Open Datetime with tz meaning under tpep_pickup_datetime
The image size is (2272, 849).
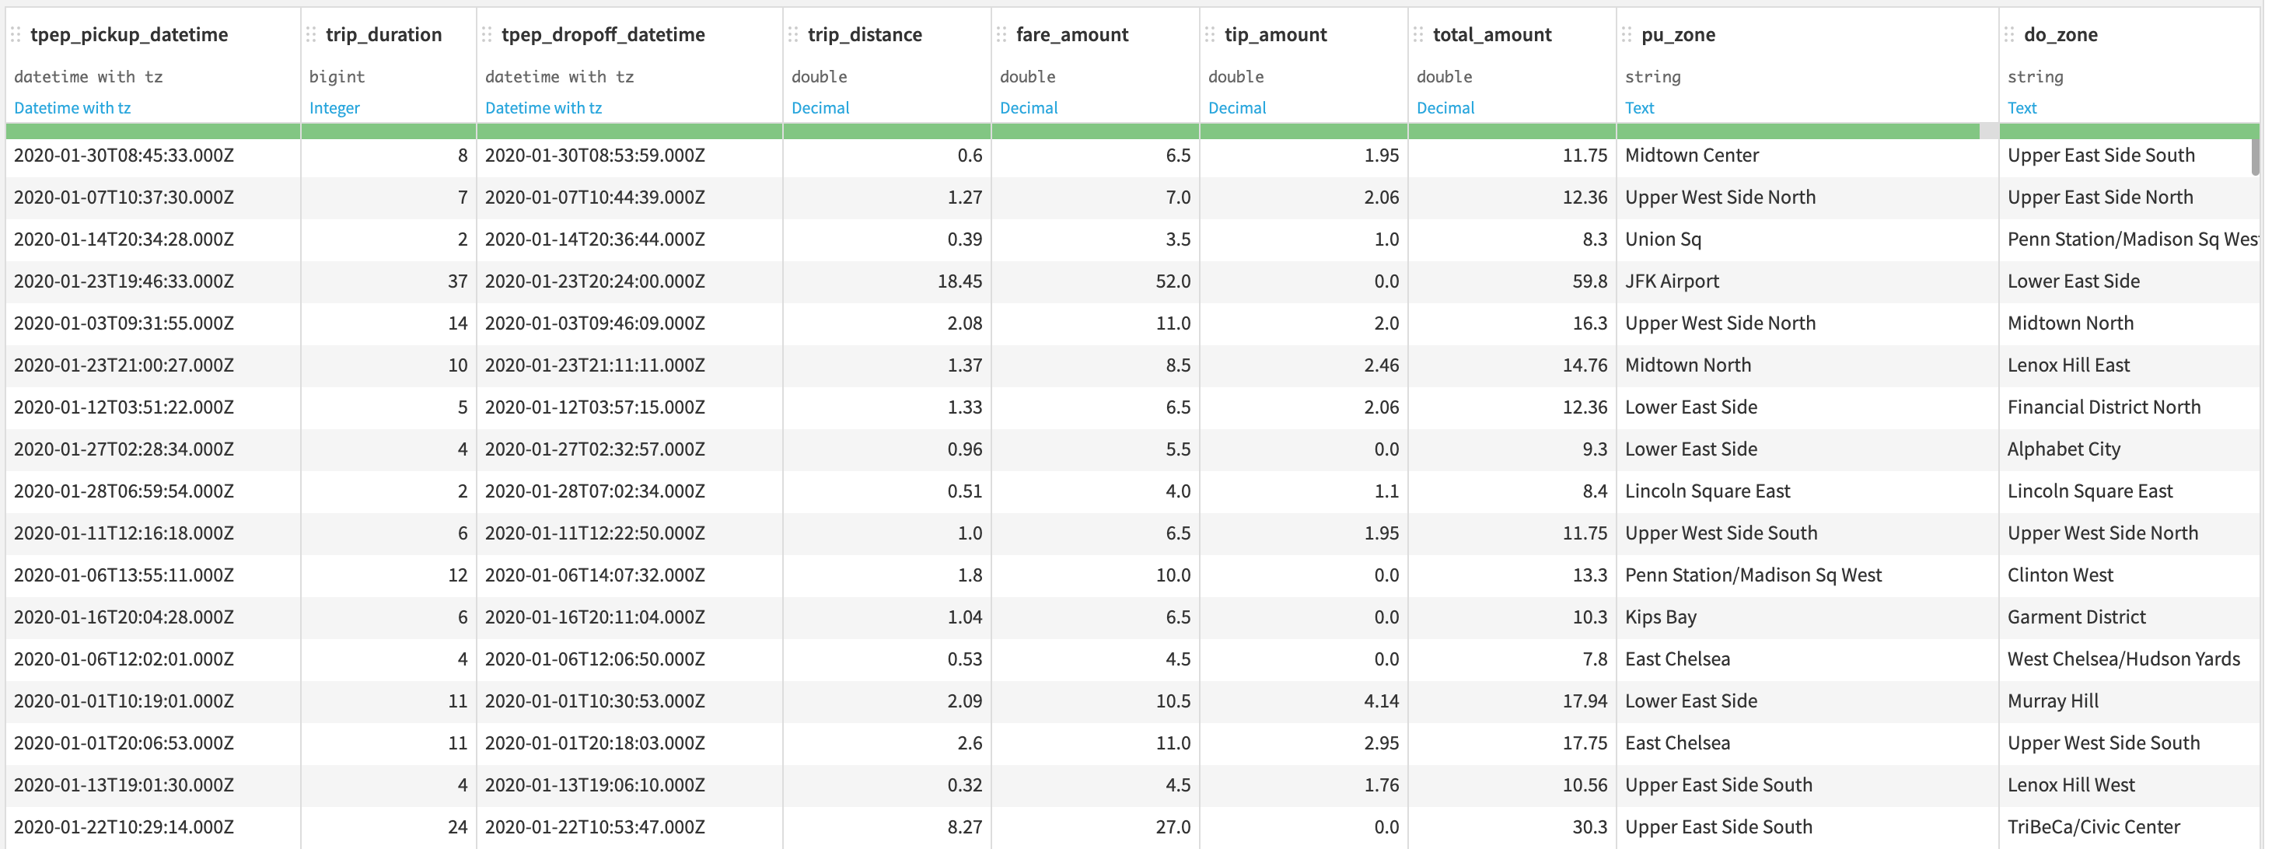coord(72,107)
